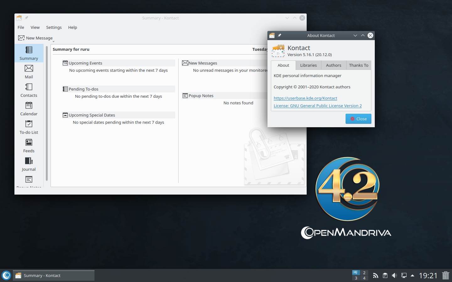The image size is (452, 282).
Task: Open Feeds in the Kontact sidebar
Action: click(29, 146)
